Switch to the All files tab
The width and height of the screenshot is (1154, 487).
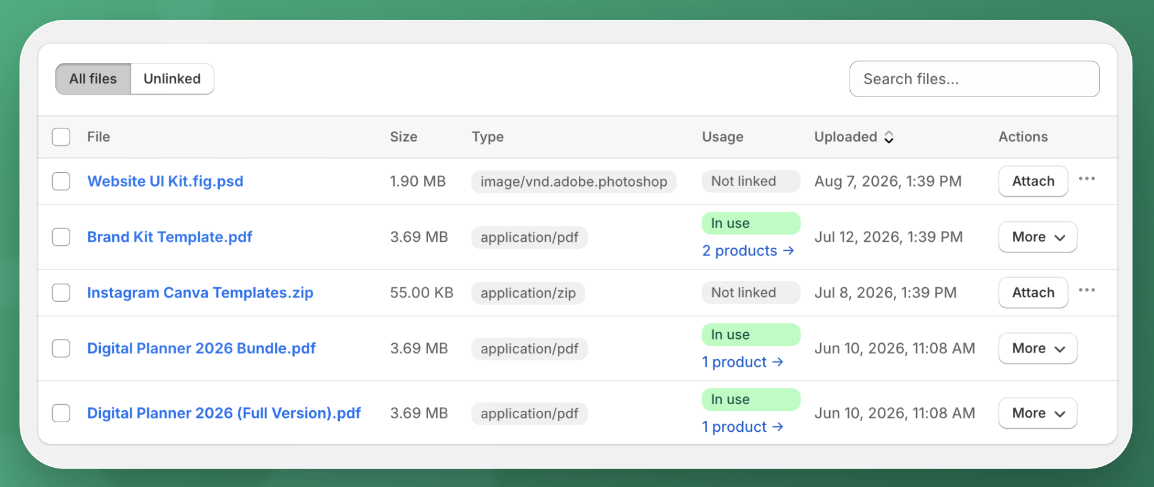point(93,79)
